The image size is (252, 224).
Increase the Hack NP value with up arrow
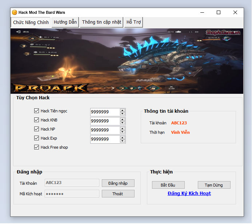coord(122,129)
